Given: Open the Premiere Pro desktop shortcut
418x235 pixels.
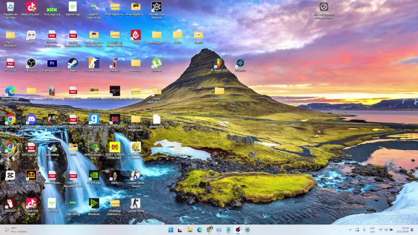Looking at the screenshot, I should pyautogui.click(x=52, y=65).
